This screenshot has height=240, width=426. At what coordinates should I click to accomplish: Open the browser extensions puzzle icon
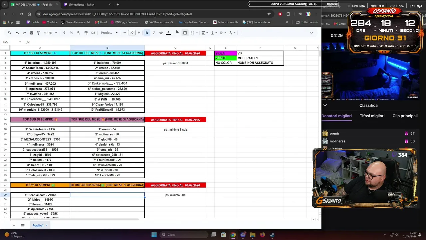[x=288, y=14]
